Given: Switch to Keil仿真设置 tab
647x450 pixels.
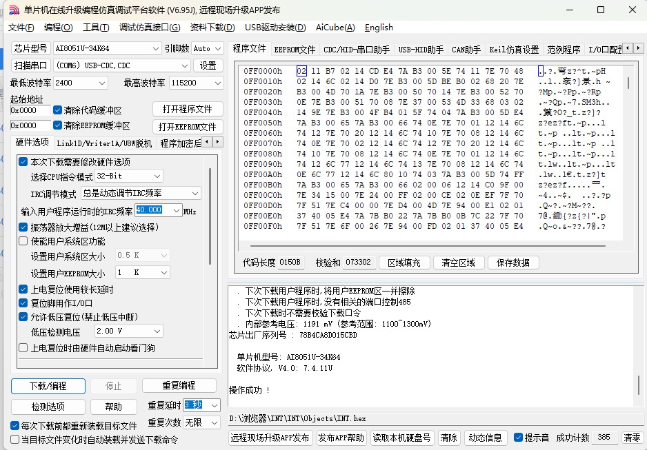Looking at the screenshot, I should (x=514, y=50).
